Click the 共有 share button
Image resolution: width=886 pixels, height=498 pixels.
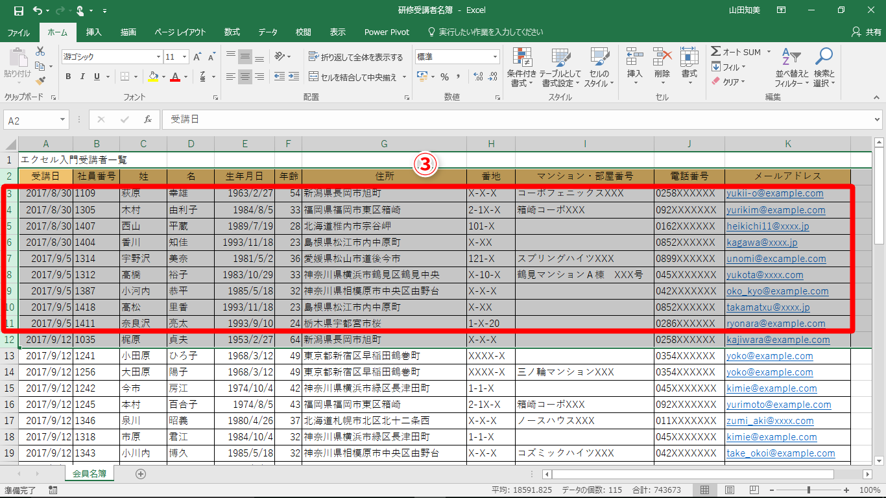pos(867,32)
